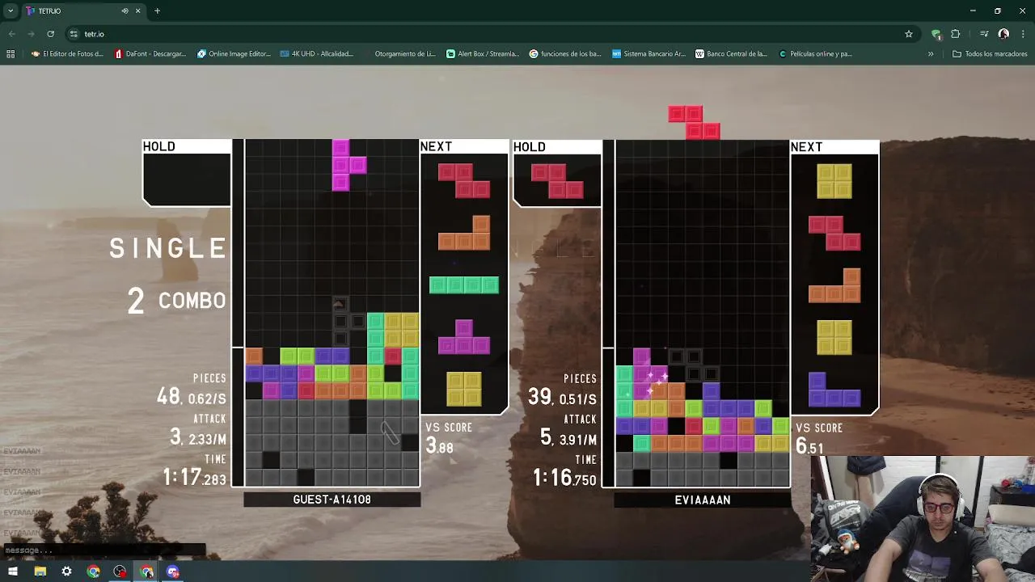This screenshot has width=1035, height=582.
Task: Open a new browser tab
Action: pos(157,11)
